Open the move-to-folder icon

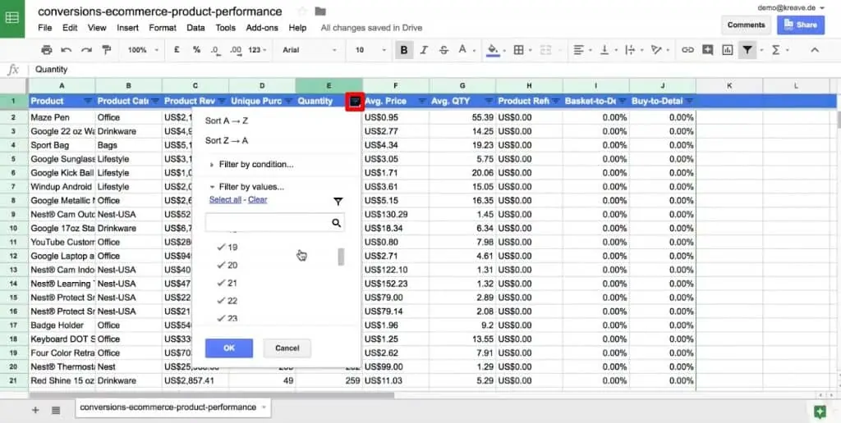(x=320, y=11)
